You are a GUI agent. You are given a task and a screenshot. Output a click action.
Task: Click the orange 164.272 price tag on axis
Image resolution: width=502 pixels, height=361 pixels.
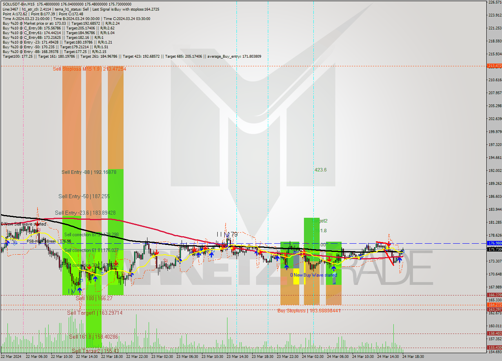[x=495, y=304]
